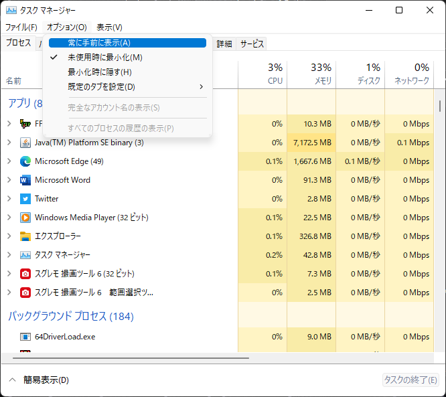
Task: Click the Task Manager title bar icon
Action: [11, 10]
